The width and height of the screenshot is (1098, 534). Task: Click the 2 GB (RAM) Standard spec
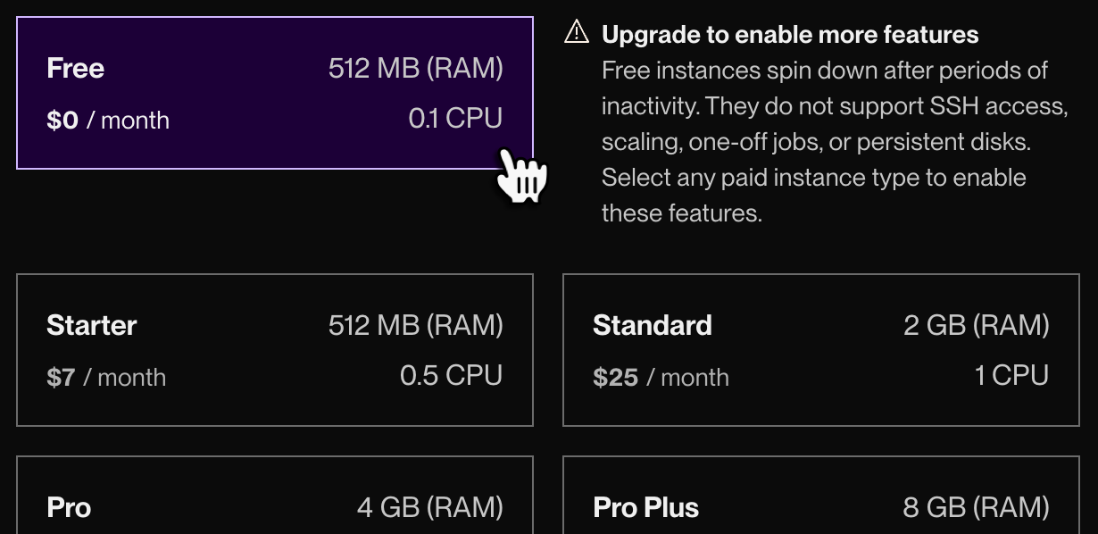pos(976,326)
